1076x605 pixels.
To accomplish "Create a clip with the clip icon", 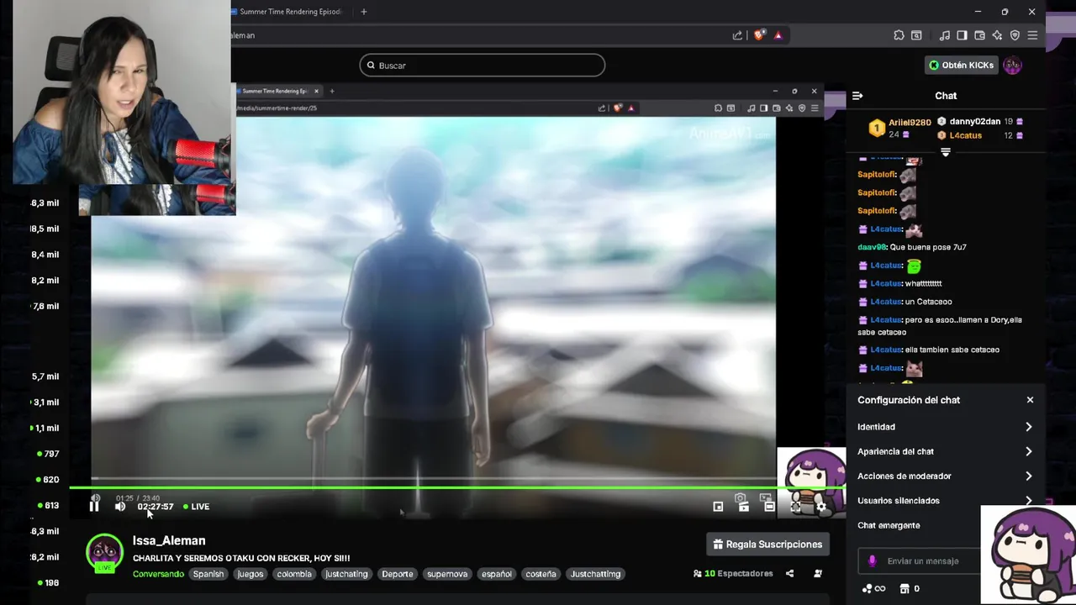I will point(743,507).
